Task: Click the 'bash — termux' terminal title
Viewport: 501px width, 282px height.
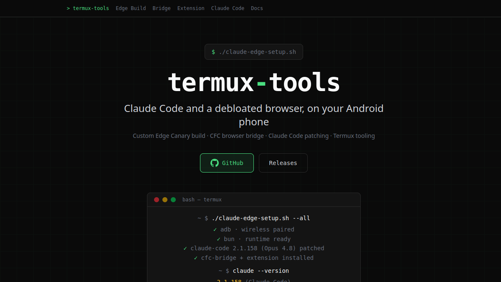Action: coord(202,200)
